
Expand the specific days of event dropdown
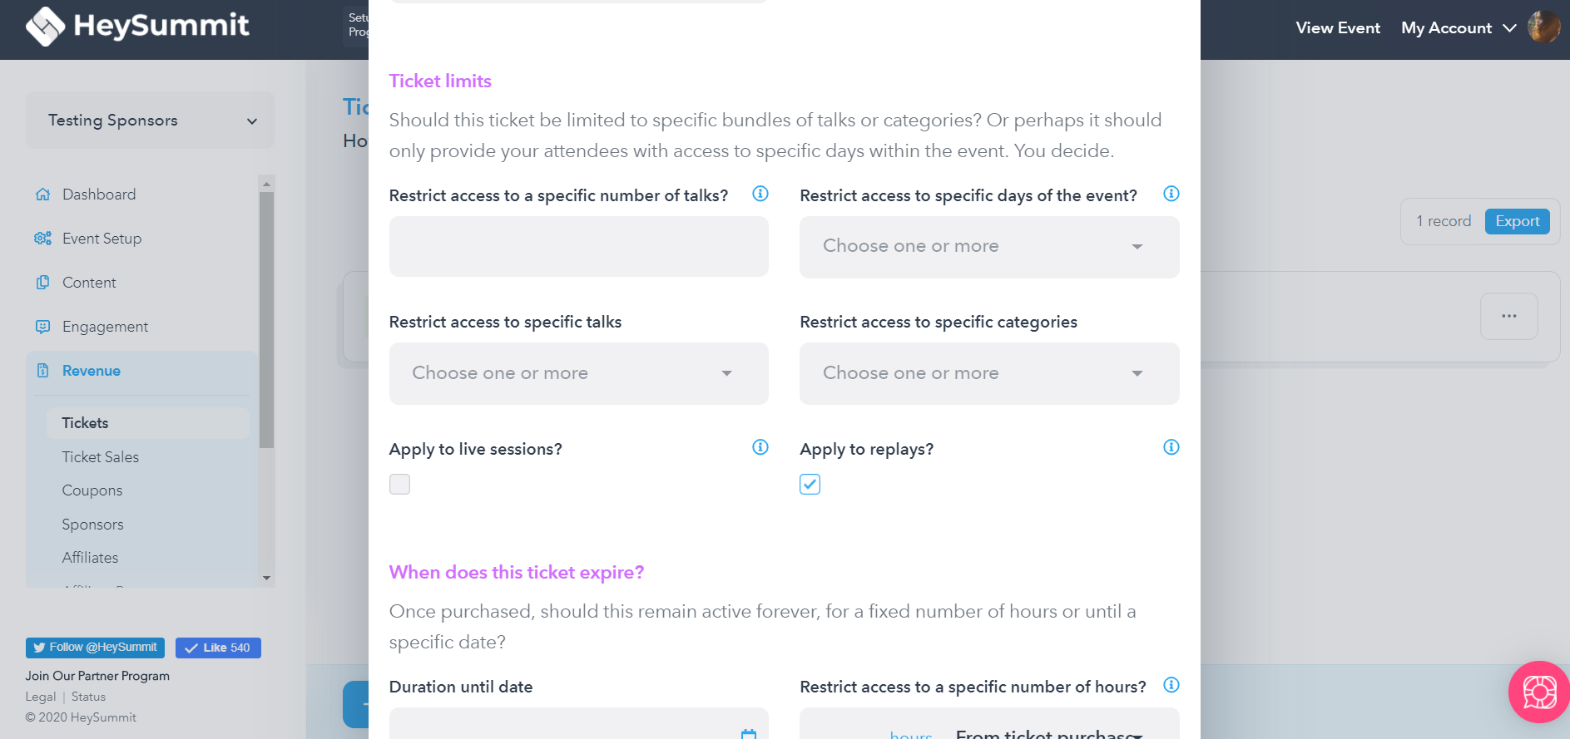coord(989,247)
